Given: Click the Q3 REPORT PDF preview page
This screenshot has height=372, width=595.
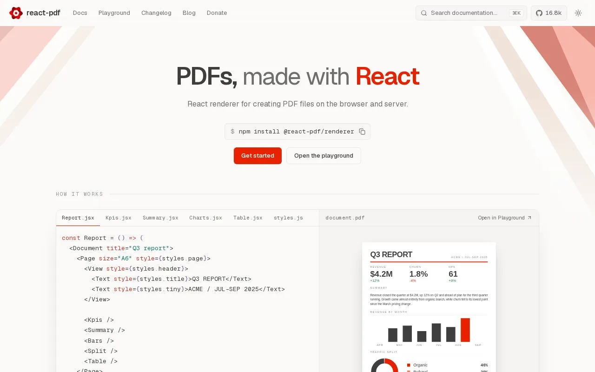Looking at the screenshot, I should (x=429, y=307).
